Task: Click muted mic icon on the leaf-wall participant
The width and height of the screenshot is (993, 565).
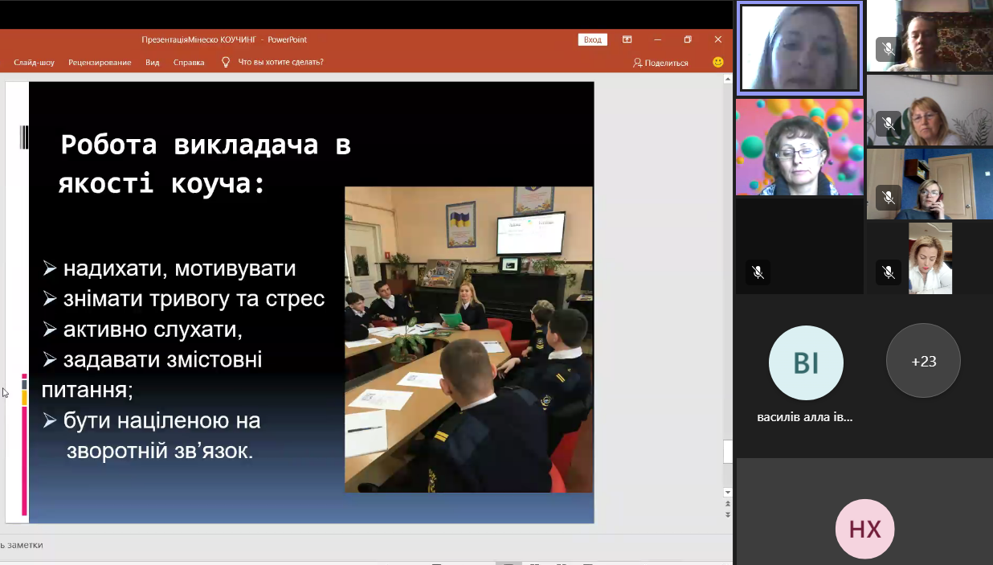Action: pyautogui.click(x=888, y=124)
